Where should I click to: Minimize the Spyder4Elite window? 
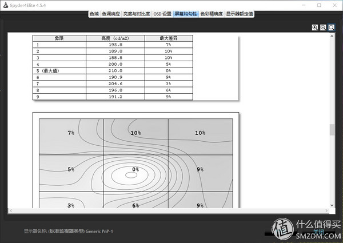point(304,5)
